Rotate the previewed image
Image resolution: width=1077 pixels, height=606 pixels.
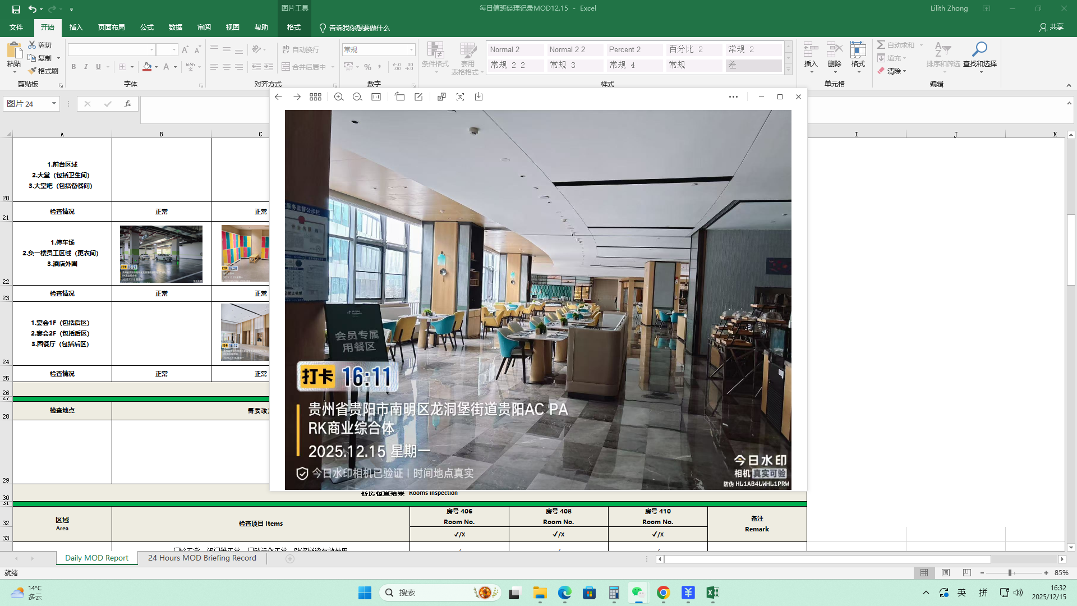[x=399, y=97]
